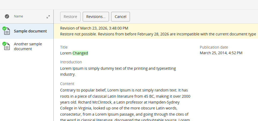
Task: Click the revision date line in yellow banner
Action: click(94, 28)
